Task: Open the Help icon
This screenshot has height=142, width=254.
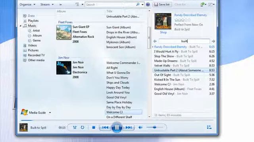Action: point(148,4)
